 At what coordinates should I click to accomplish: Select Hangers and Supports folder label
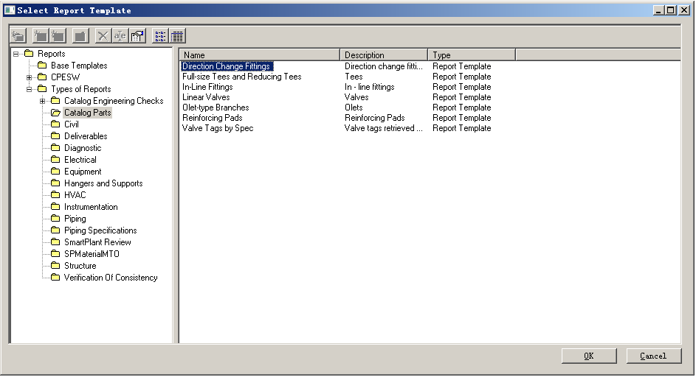point(103,183)
